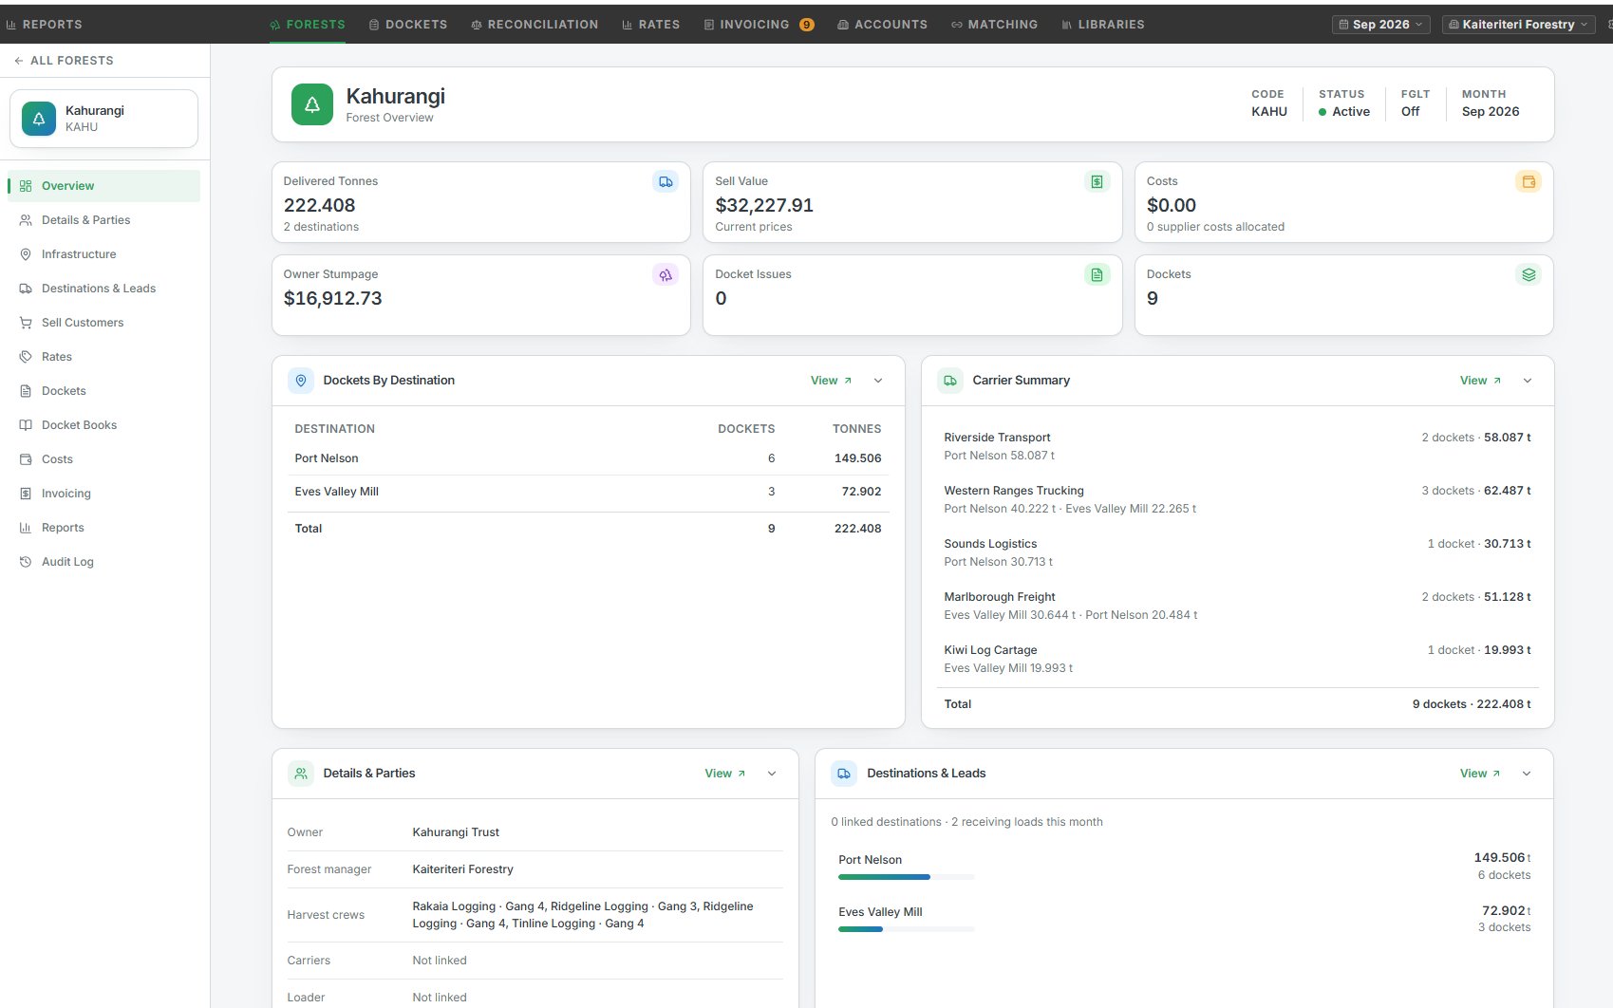Collapse the Destinations & Leads panel
The height and width of the screenshot is (1008, 1613).
(1527, 774)
